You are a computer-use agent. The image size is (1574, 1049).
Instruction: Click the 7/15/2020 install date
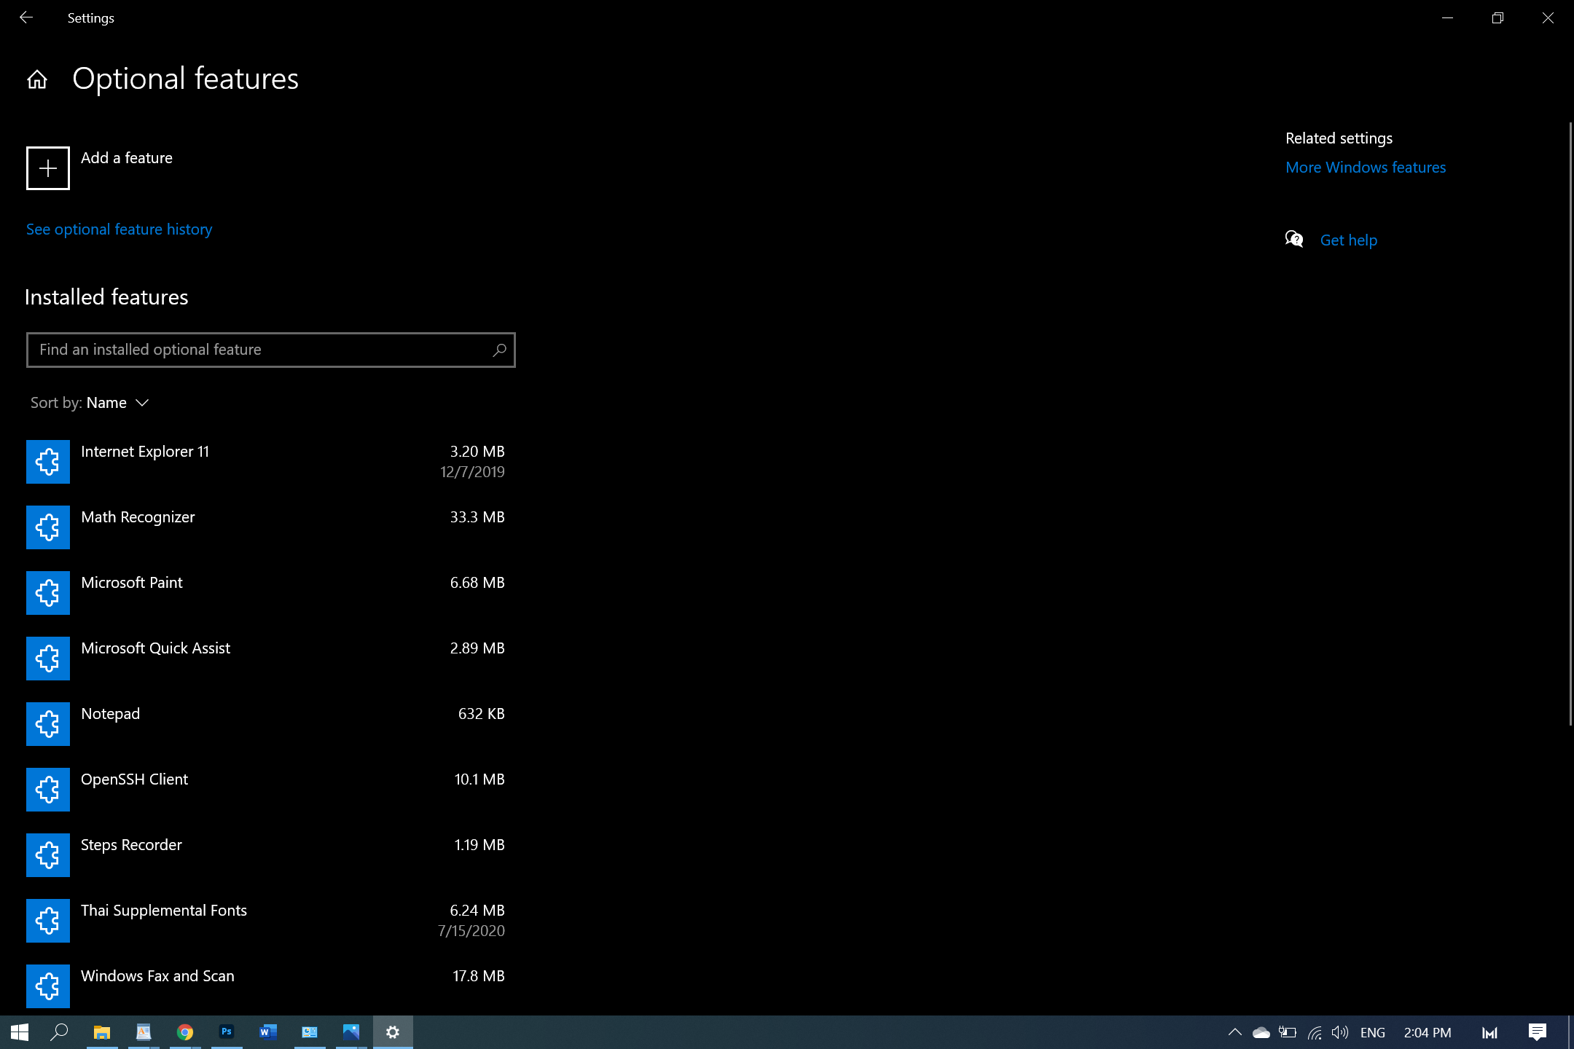click(471, 931)
